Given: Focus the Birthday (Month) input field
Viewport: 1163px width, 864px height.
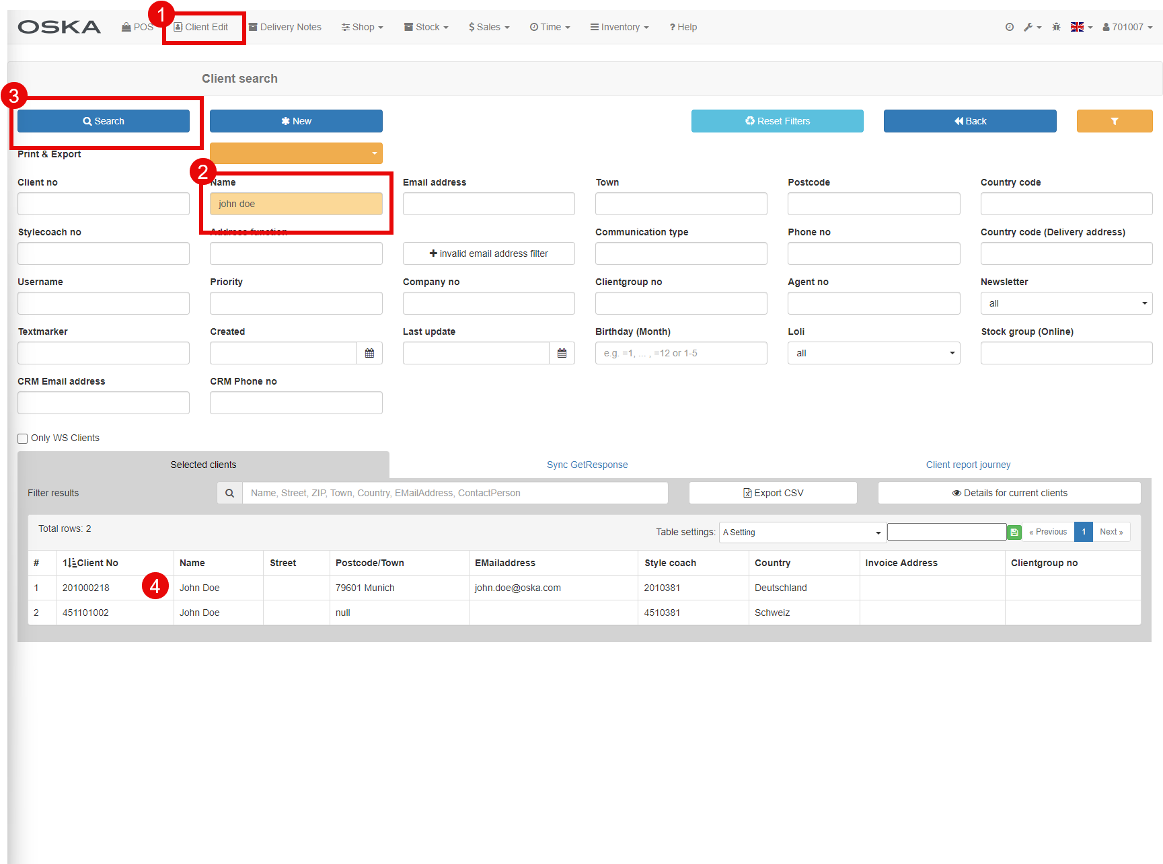Looking at the screenshot, I should (681, 353).
